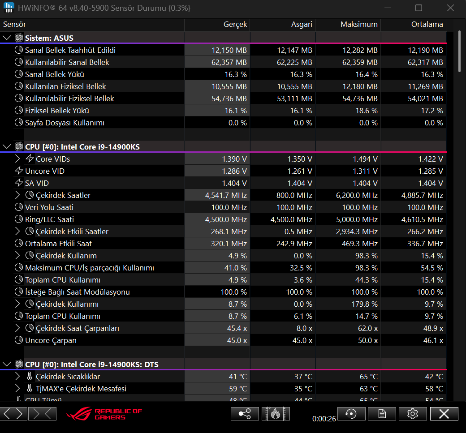Close sensor window with bottom X button
This screenshot has width=466, height=433.
(444, 414)
